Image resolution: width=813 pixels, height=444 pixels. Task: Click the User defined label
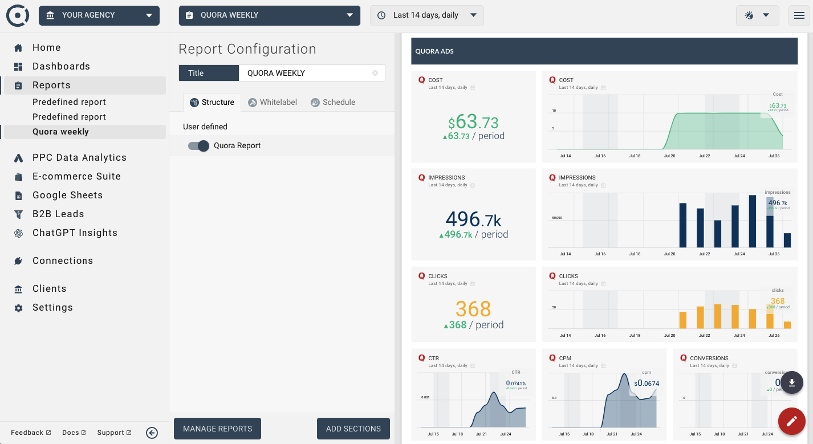click(x=205, y=127)
